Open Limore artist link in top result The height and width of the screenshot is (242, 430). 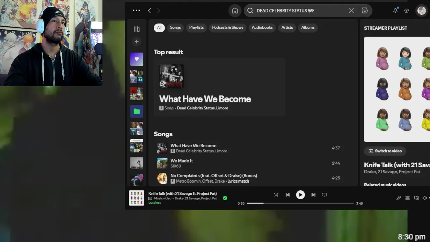(222, 108)
